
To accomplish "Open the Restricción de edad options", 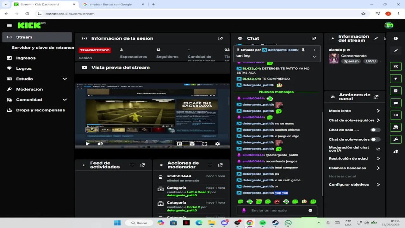I will point(354,159).
